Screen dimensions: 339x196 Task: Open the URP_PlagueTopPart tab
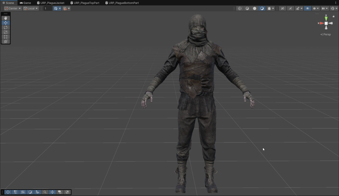click(x=85, y=3)
